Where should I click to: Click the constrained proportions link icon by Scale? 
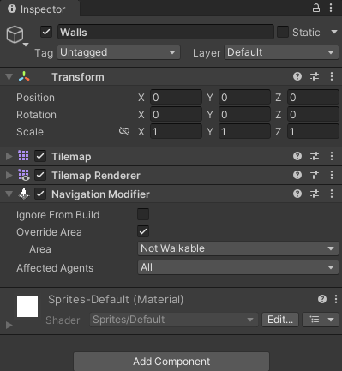click(x=124, y=131)
